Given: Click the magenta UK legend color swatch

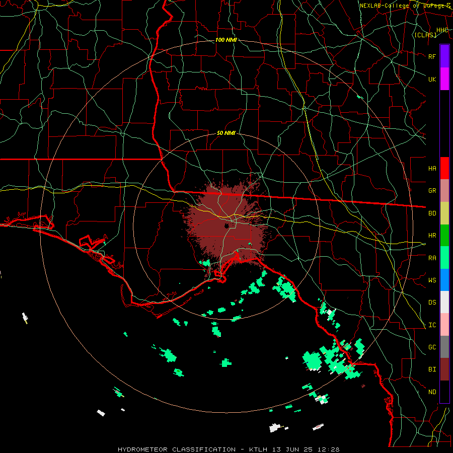Looking at the screenshot, I should 444,79.
